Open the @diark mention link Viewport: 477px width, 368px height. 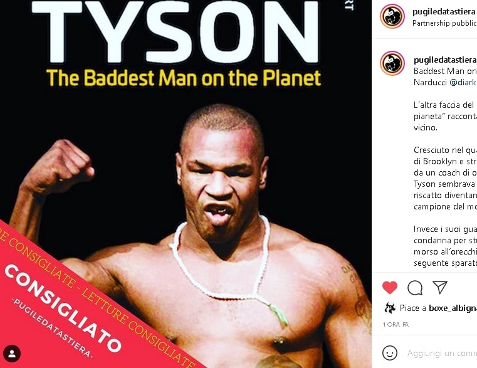click(463, 82)
